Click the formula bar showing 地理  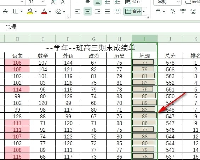pos(101,27)
